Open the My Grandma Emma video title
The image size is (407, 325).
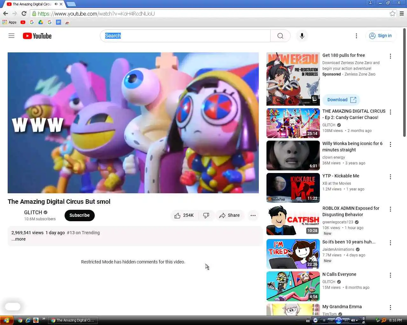coord(342,307)
